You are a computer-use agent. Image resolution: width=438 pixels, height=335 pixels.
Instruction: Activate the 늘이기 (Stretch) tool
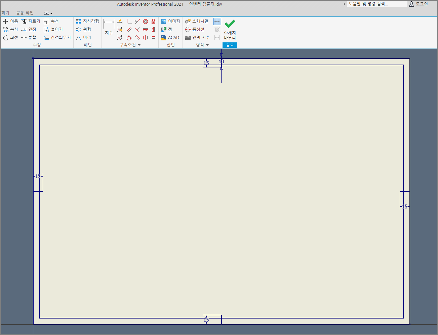point(53,29)
